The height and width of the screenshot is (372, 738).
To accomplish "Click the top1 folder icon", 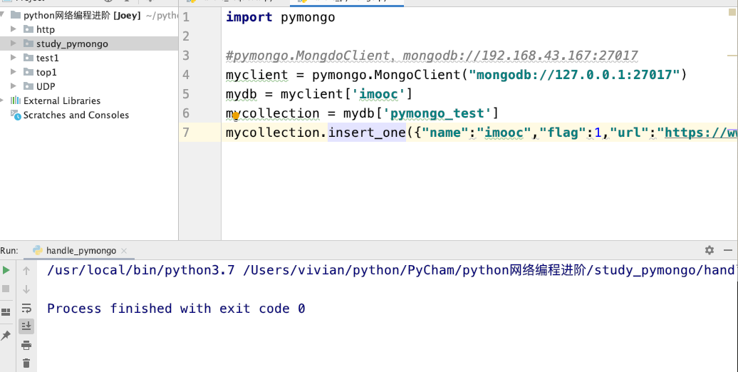I will [x=28, y=71].
